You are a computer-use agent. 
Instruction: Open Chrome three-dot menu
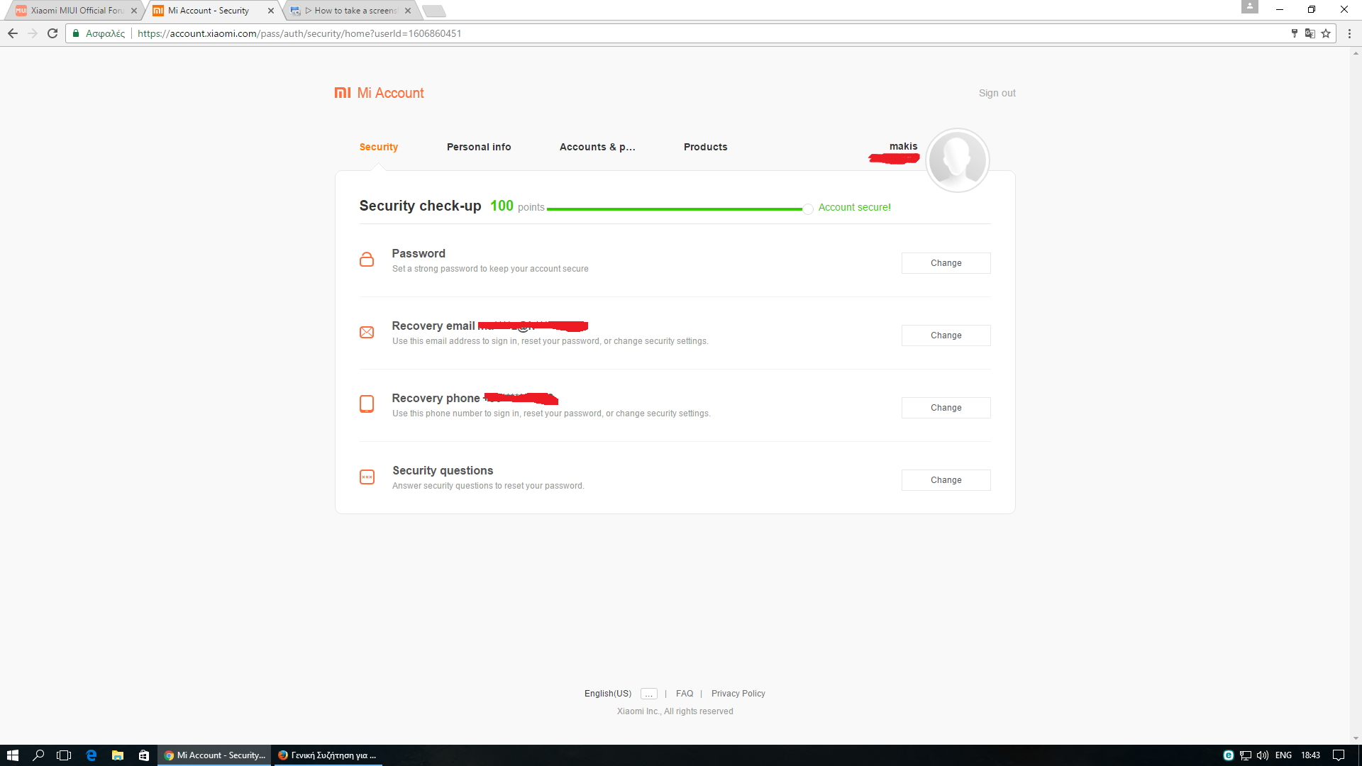tap(1349, 33)
